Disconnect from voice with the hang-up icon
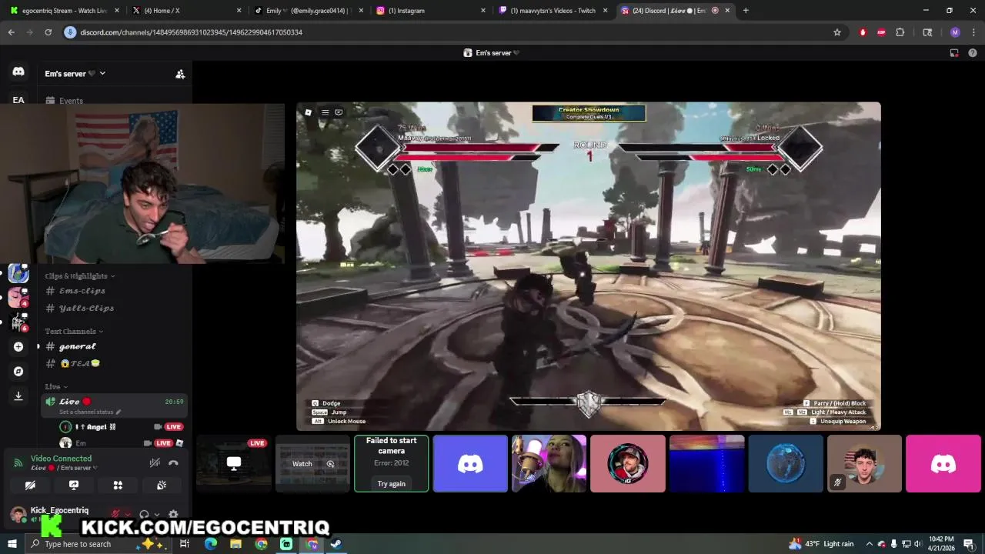This screenshot has width=985, height=554. [174, 462]
